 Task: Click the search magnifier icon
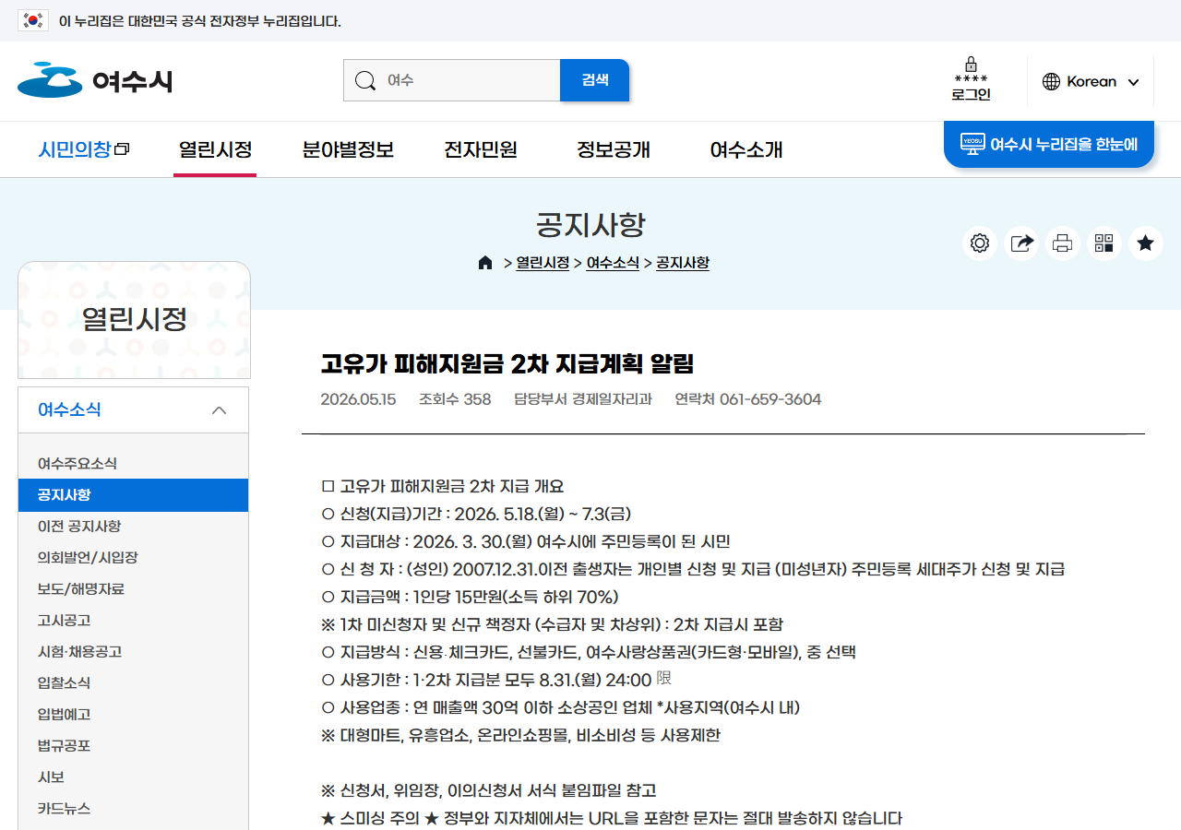coord(365,80)
